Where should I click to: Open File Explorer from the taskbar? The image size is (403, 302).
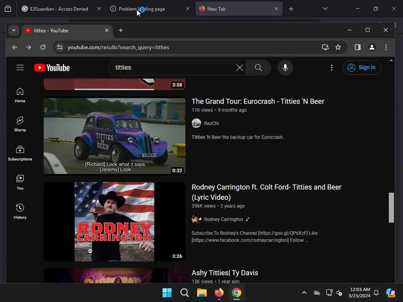(202, 293)
